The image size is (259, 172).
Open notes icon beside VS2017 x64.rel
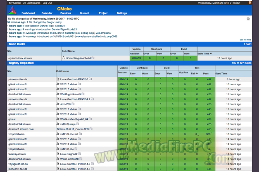click(x=79, y=84)
